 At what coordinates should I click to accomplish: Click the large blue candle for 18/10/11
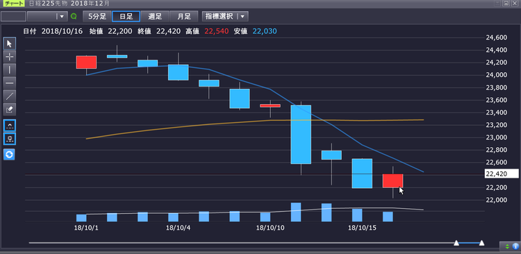(x=301, y=135)
